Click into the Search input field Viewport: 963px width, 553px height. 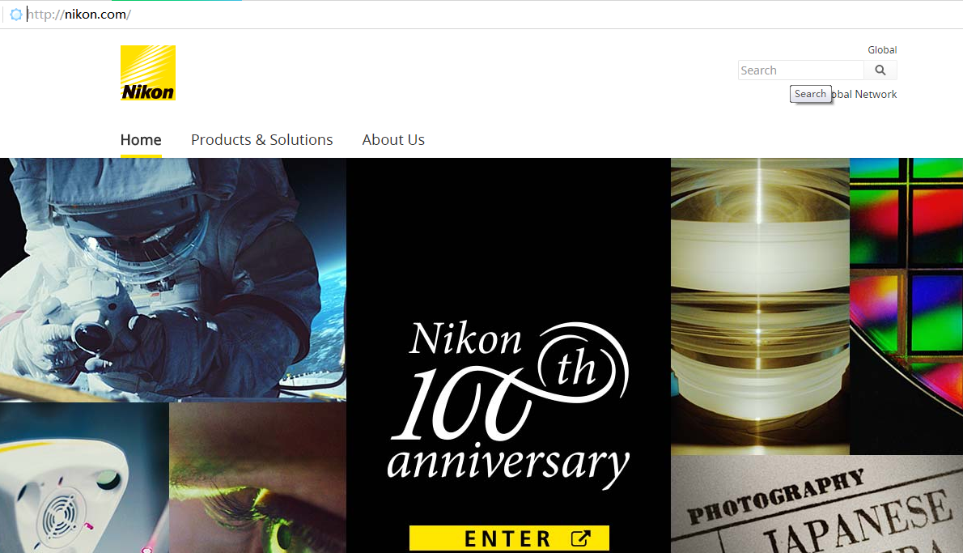[801, 70]
